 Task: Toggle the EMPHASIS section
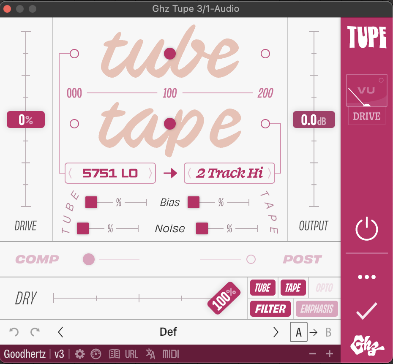click(x=317, y=309)
